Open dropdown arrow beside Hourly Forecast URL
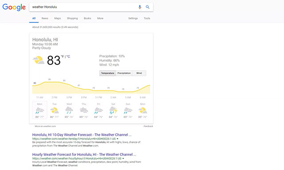 coord(123,159)
